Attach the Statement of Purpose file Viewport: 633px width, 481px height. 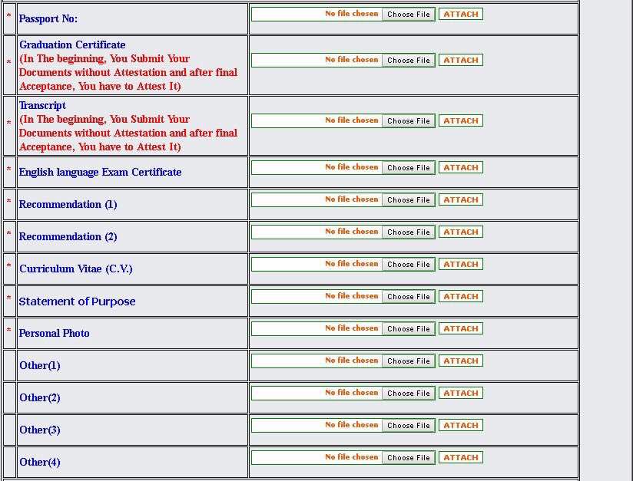[461, 296]
